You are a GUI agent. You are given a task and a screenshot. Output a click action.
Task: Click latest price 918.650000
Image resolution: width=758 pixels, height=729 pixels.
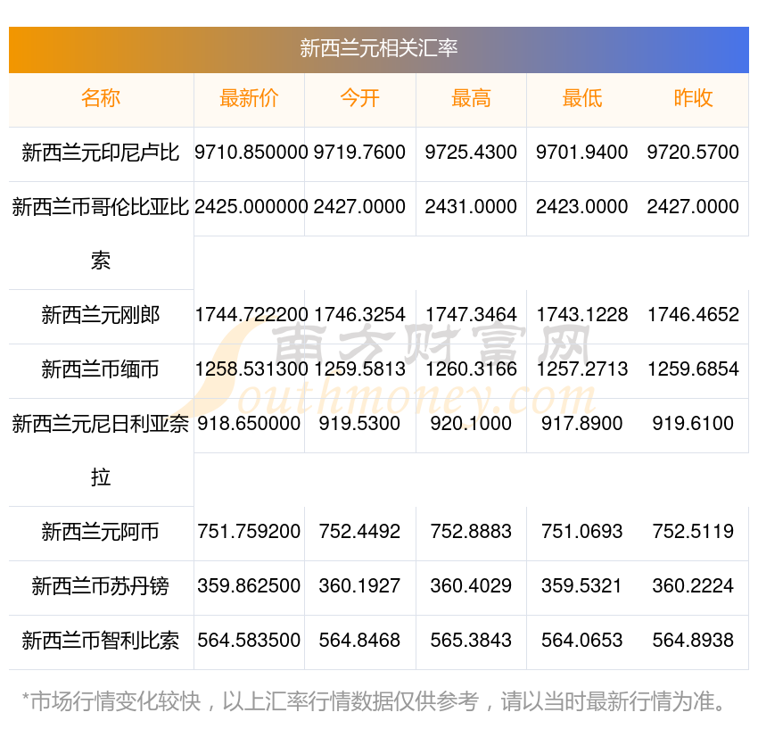(x=249, y=424)
